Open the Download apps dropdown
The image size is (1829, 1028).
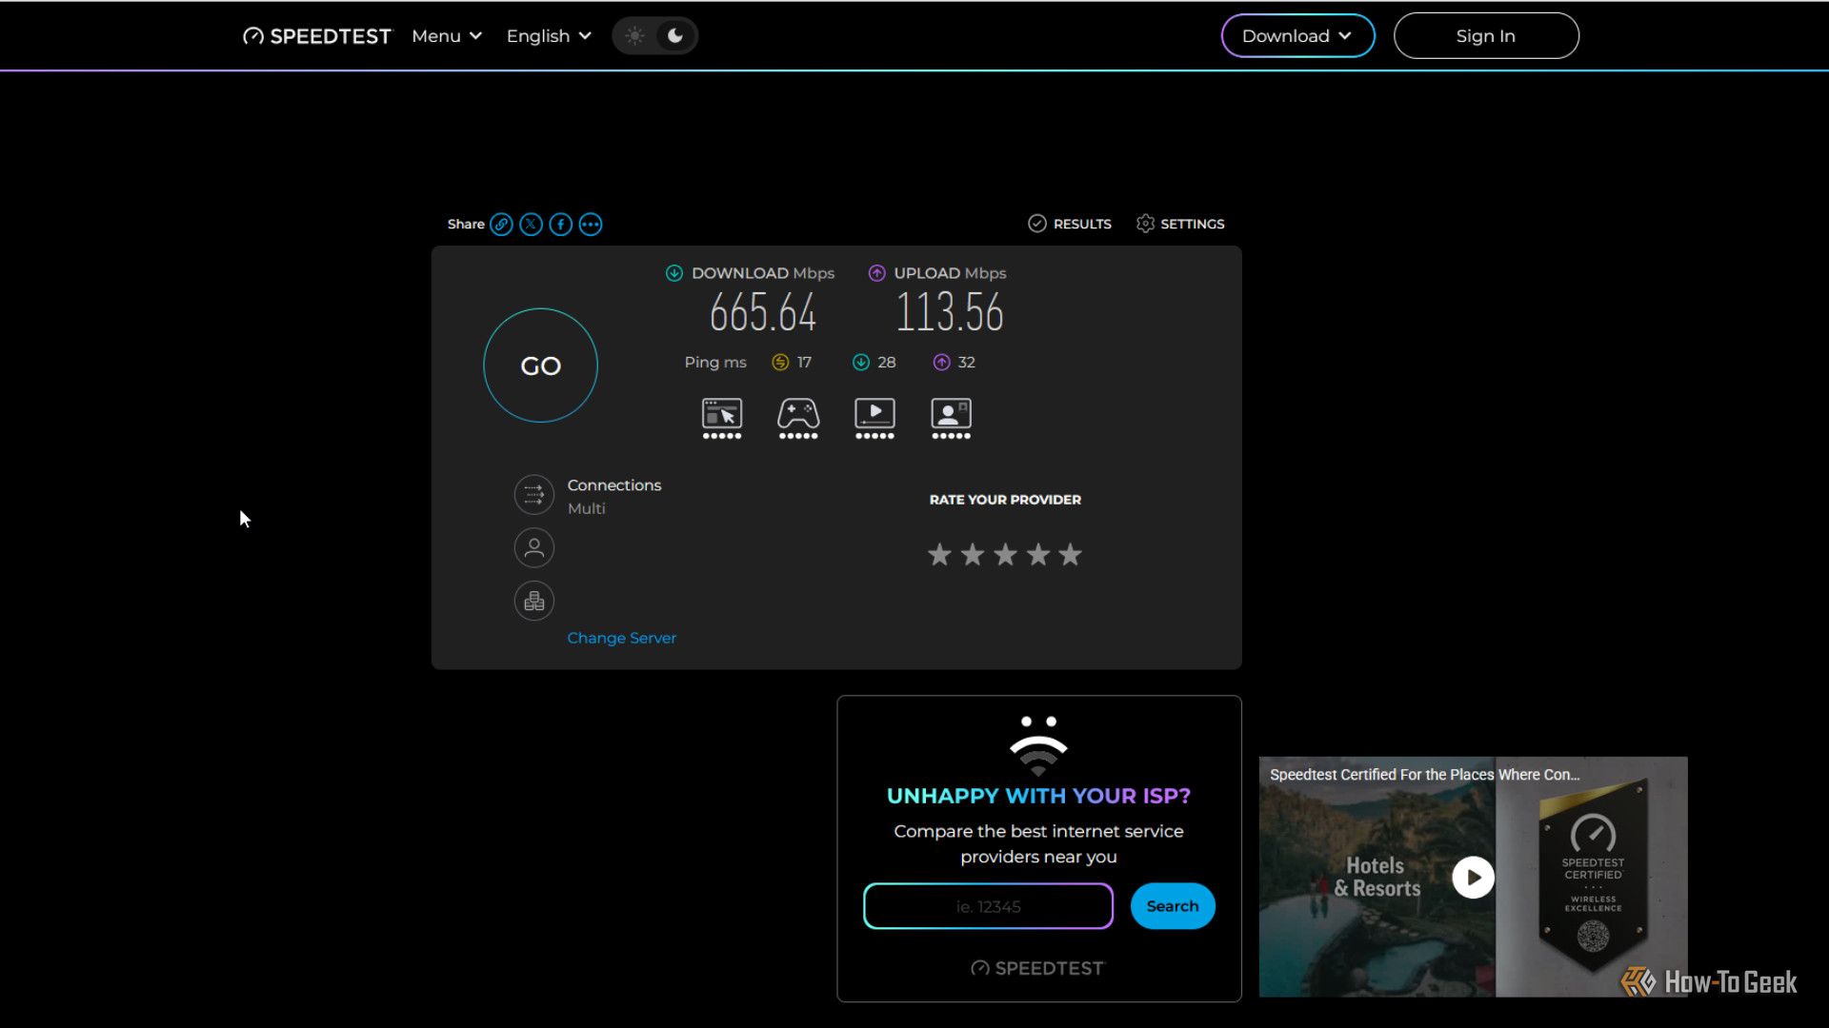[x=1297, y=36]
